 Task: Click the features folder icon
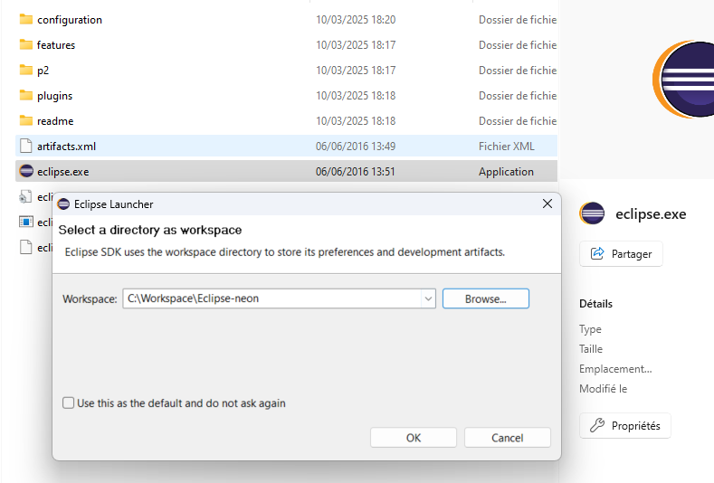click(x=26, y=44)
